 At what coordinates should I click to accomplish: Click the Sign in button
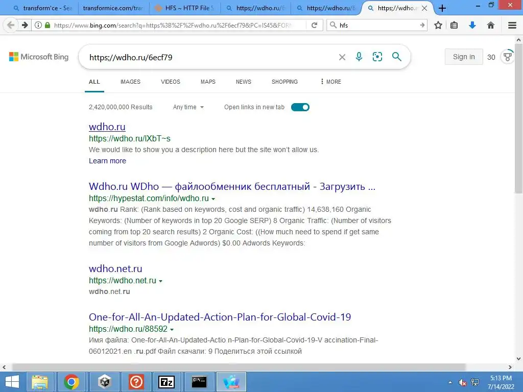tap(464, 57)
